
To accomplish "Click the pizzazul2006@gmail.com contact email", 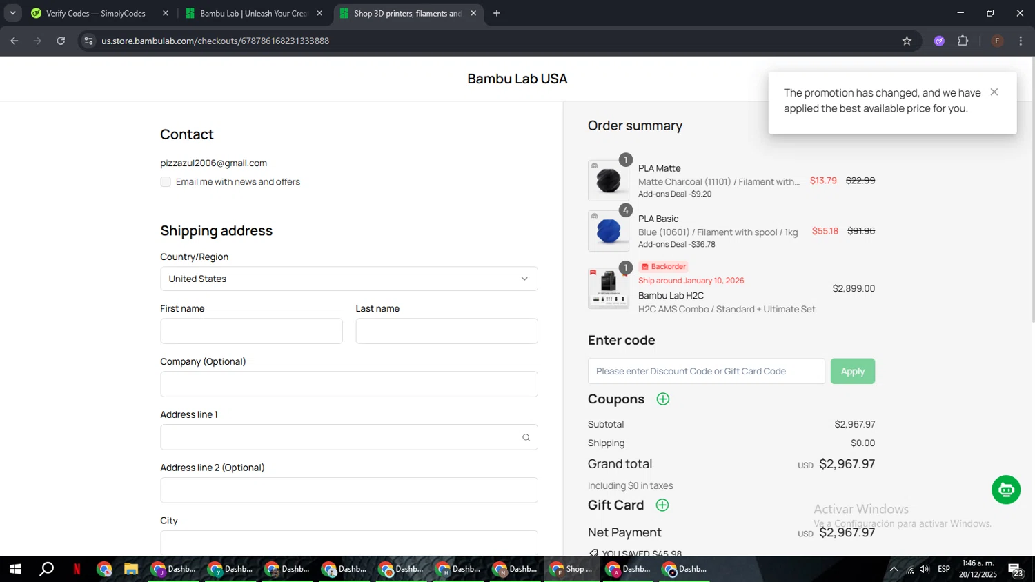I will coord(213,163).
